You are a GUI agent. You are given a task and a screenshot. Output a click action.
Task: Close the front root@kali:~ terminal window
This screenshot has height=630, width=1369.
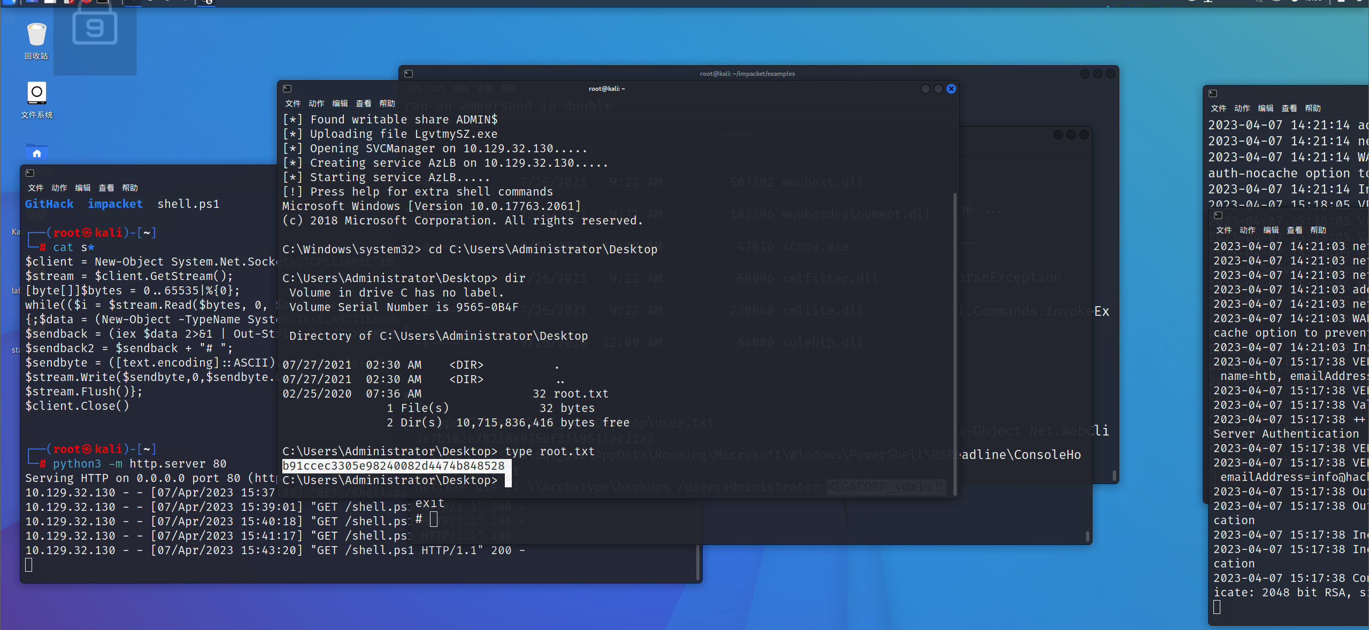point(951,89)
